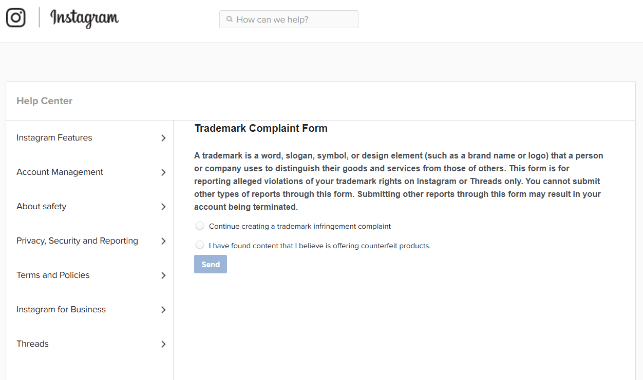Click the 'Continue creating a trademark infringement complaint' label
This screenshot has width=643, height=380.
[300, 226]
